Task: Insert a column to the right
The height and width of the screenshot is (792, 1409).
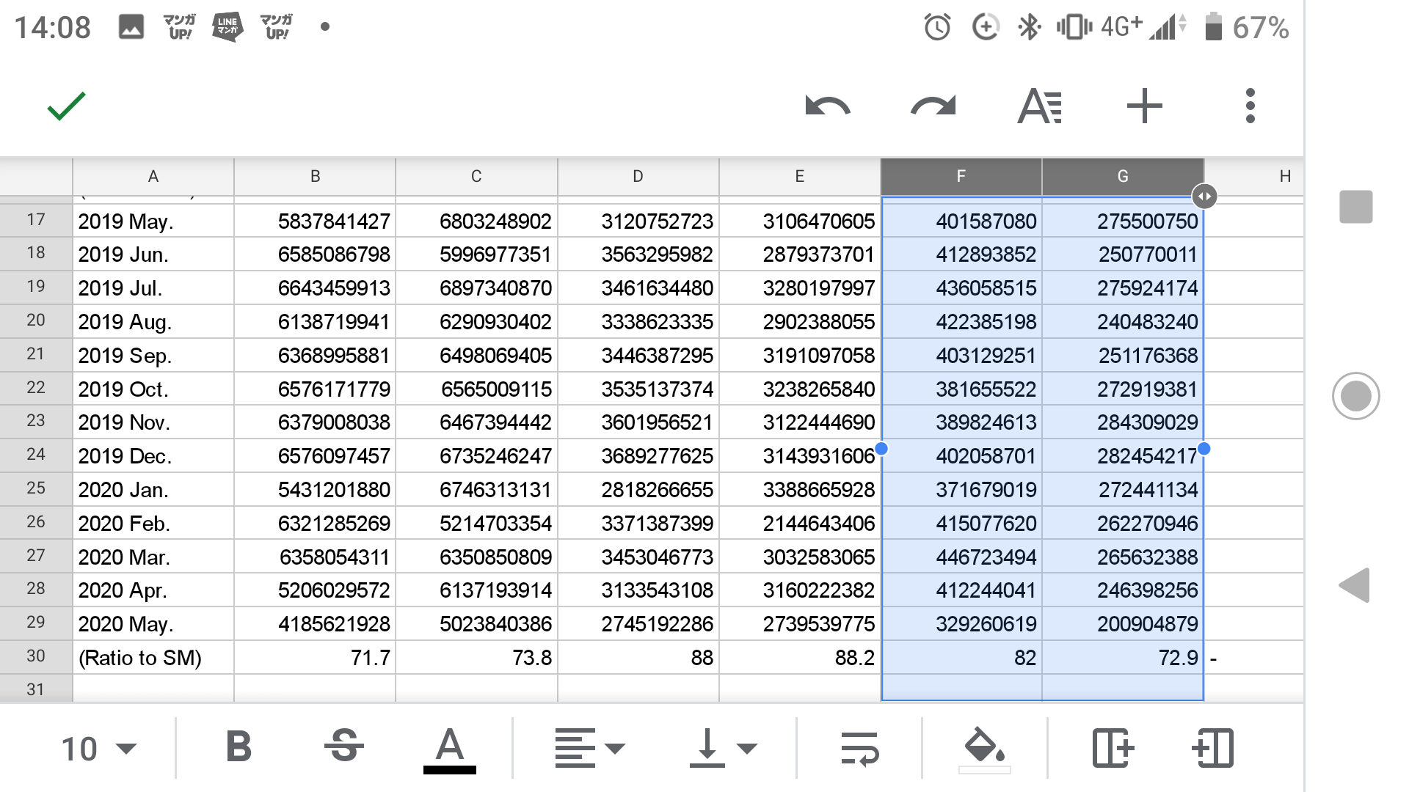Action: point(1113,747)
